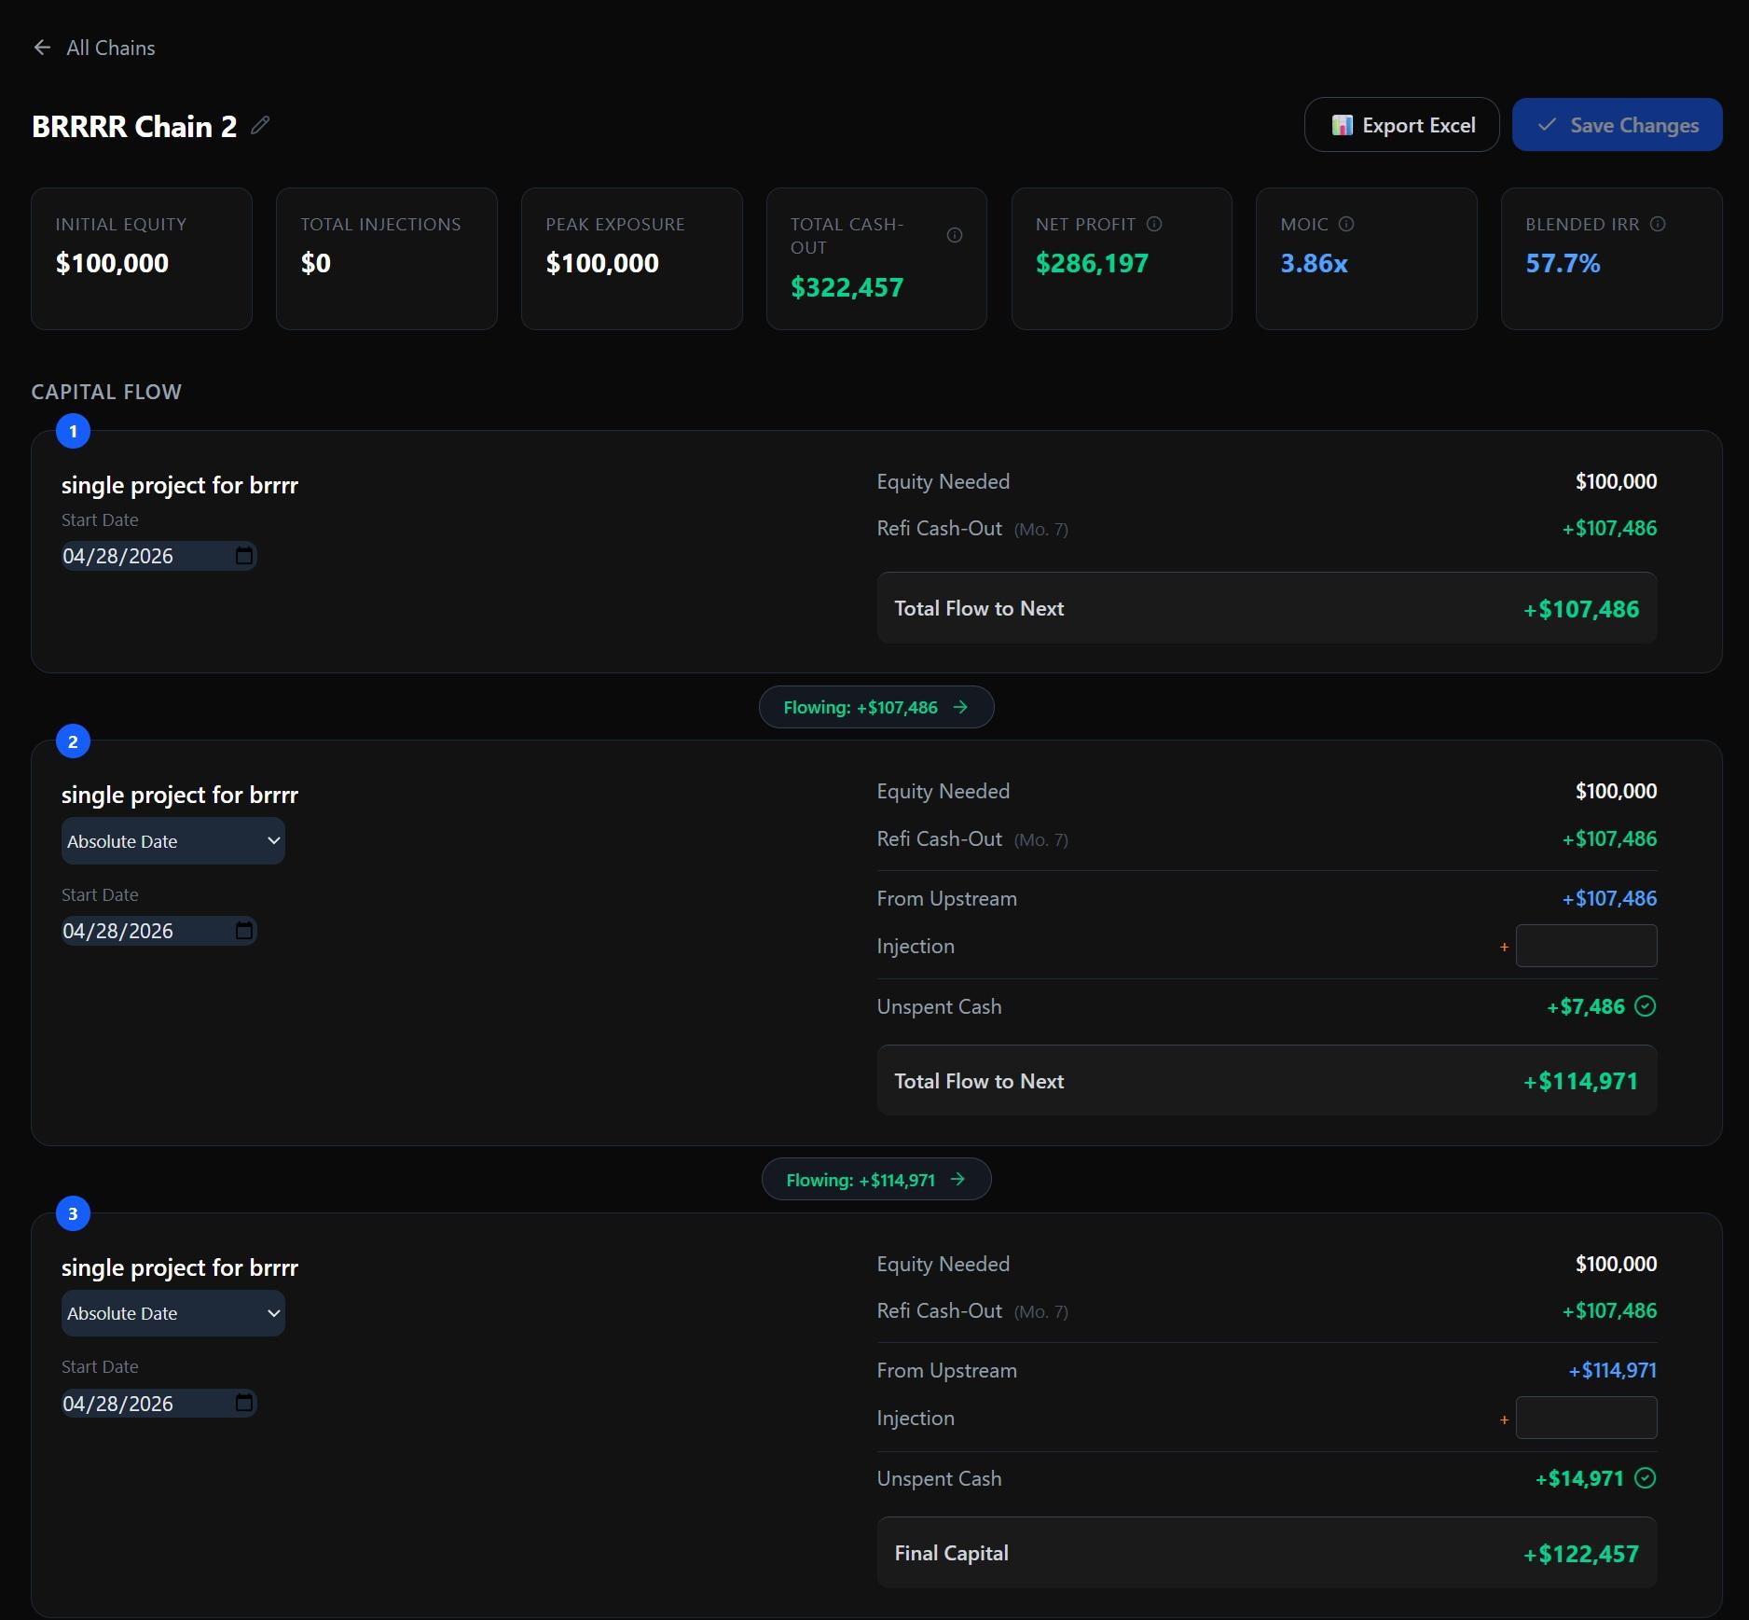Screen dimensions: 1749x1620
Task: Click the check circle beside +$7,486 unspent cash
Action: (1646, 1005)
